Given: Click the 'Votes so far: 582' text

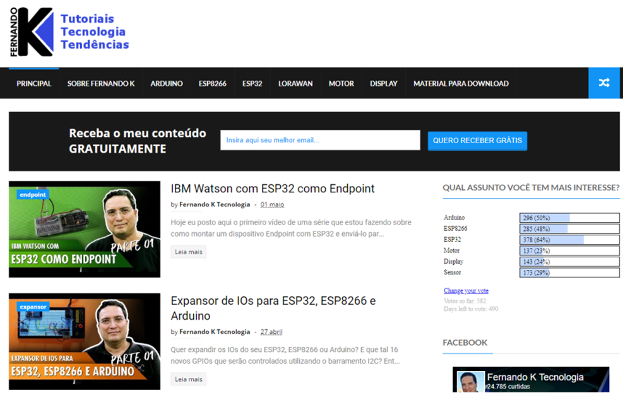Looking at the screenshot, I should click(465, 301).
